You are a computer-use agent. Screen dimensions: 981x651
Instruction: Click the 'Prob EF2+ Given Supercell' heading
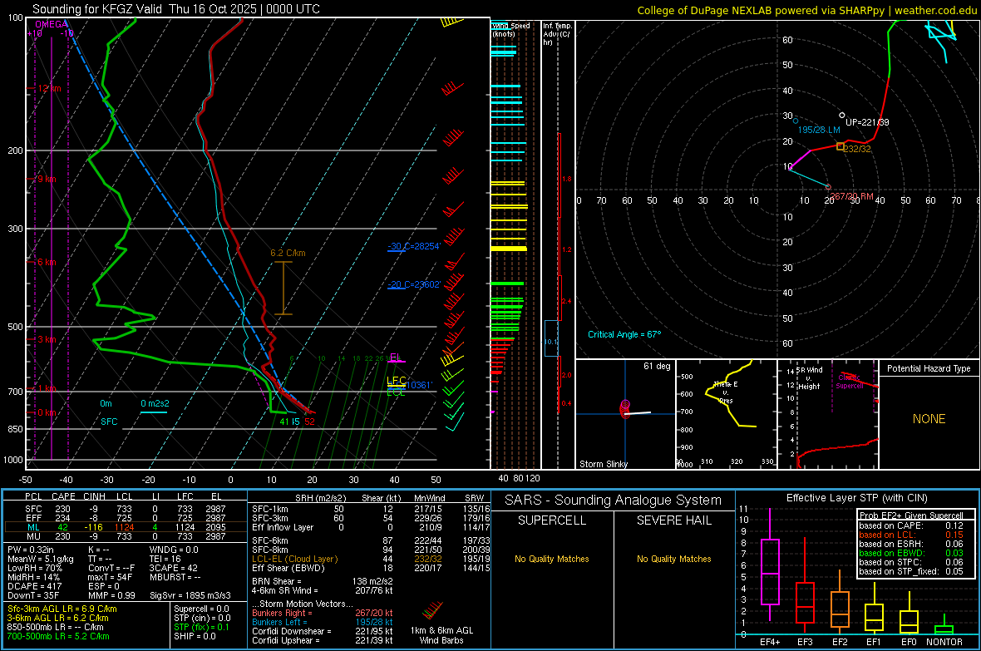[911, 515]
